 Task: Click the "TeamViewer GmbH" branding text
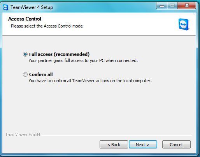tap(23, 135)
